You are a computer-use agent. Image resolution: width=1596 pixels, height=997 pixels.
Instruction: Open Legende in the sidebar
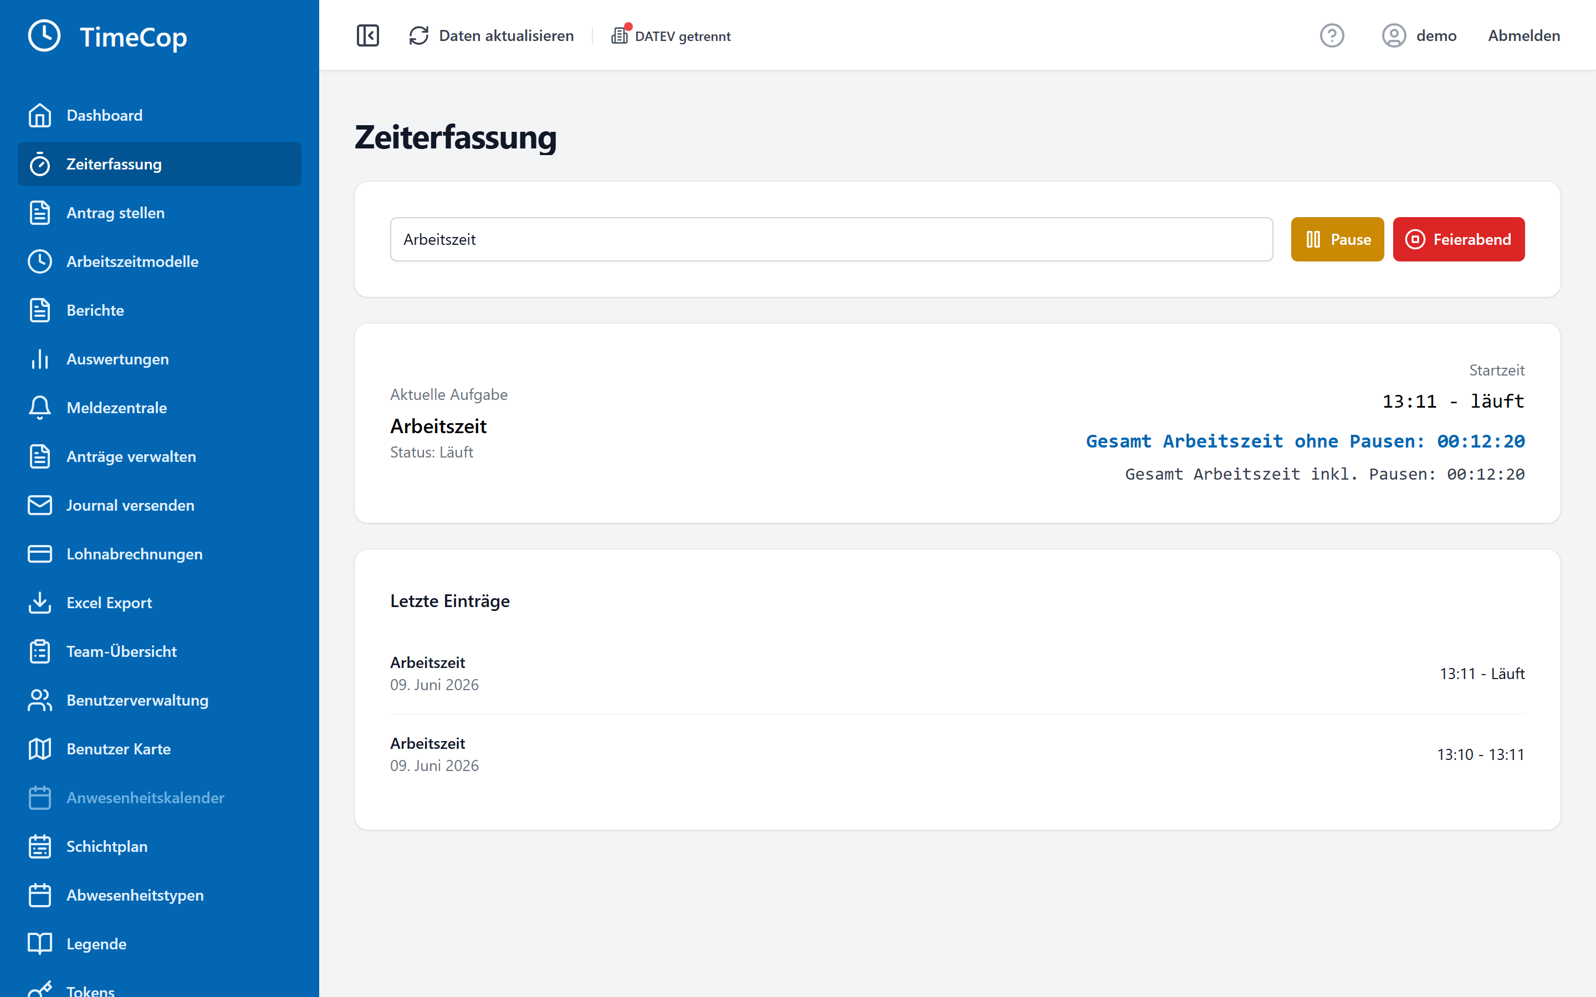pyautogui.click(x=160, y=945)
